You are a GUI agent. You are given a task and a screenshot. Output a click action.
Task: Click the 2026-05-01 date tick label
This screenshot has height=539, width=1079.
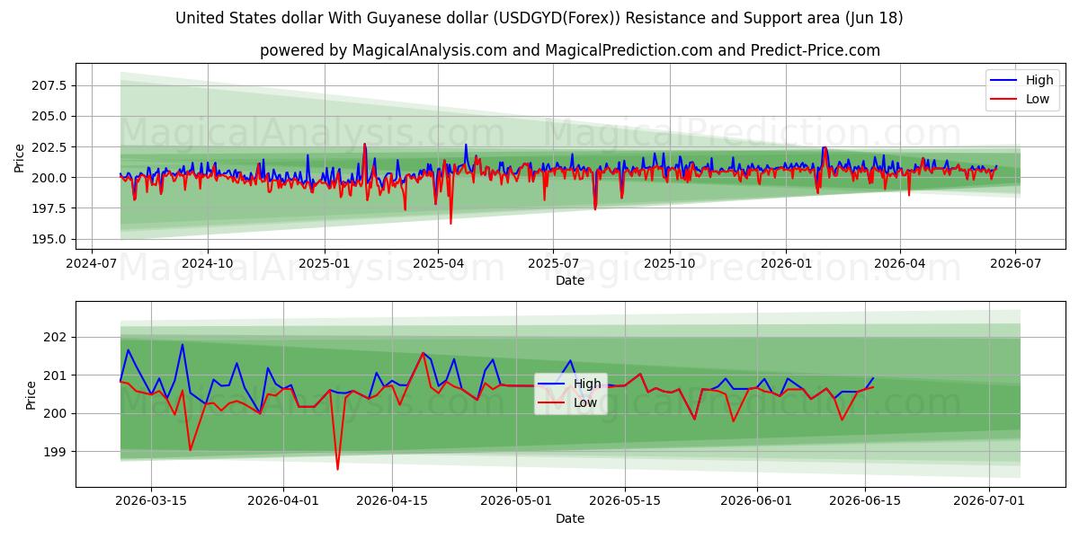click(x=516, y=501)
